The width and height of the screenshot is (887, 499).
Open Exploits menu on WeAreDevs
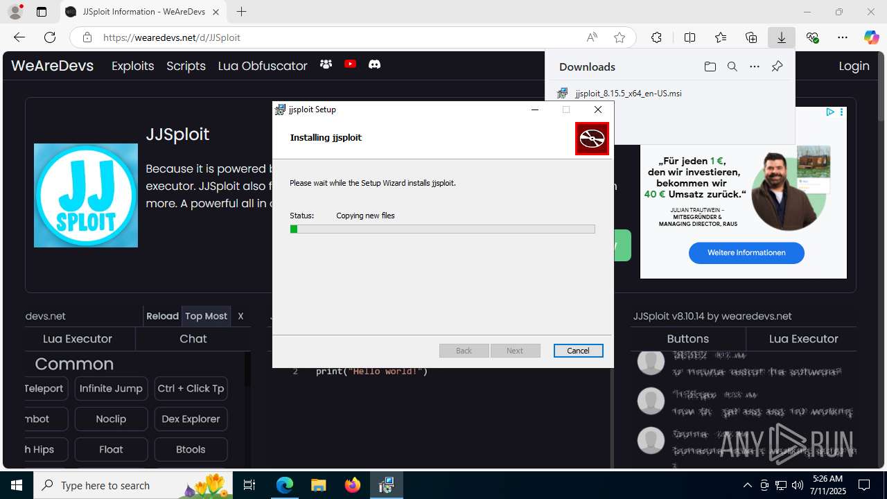(x=132, y=66)
